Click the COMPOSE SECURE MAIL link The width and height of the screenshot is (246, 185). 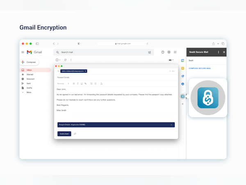(x=200, y=68)
